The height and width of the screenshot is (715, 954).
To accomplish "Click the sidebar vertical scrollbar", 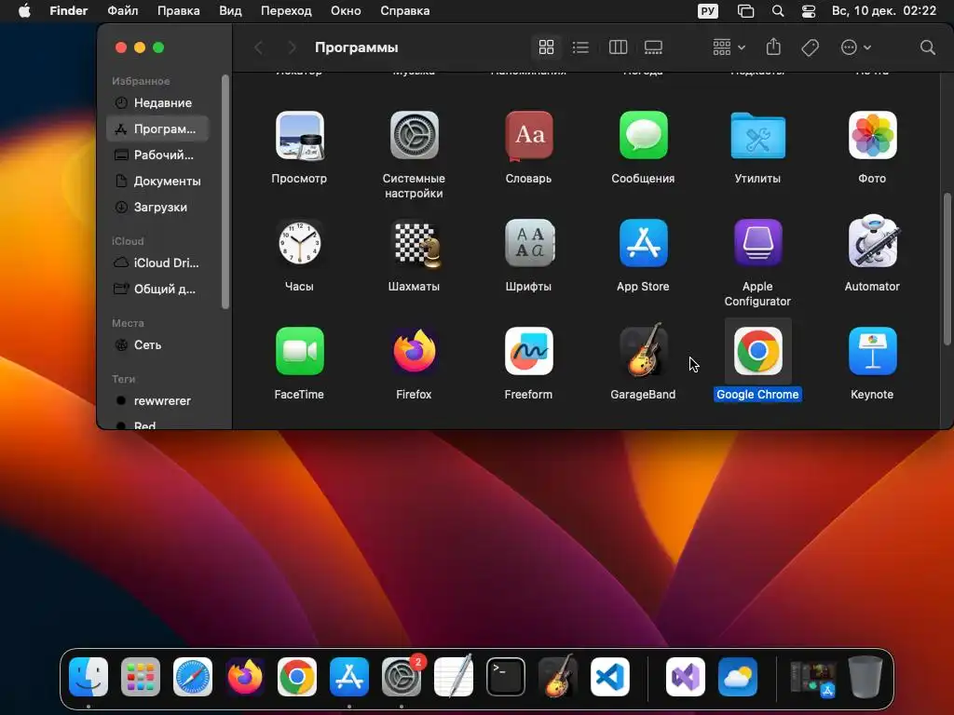I will pos(225,192).
